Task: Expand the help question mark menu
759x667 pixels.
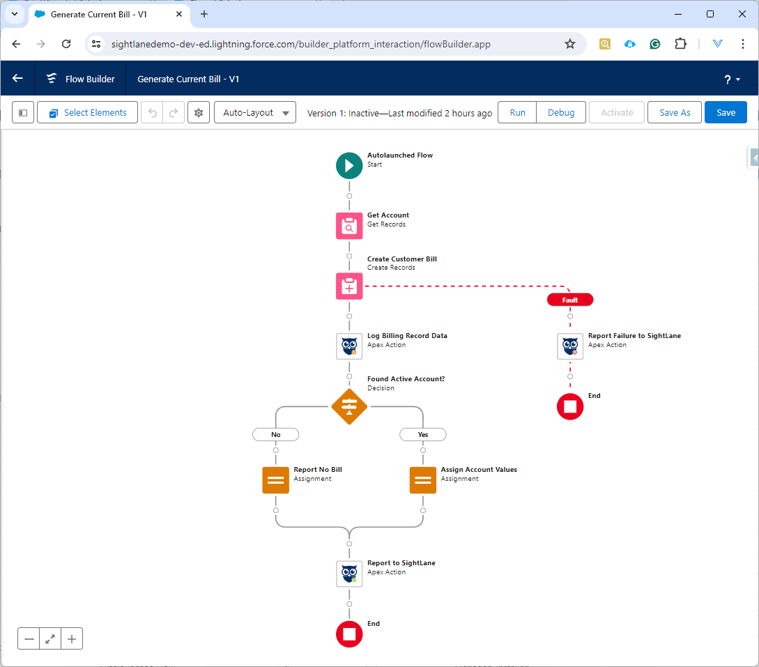Action: pyautogui.click(x=731, y=79)
